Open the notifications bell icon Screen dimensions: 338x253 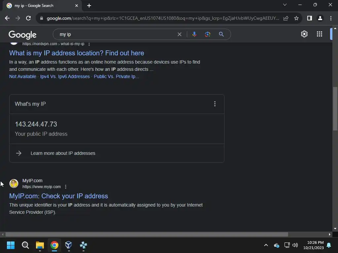(329, 245)
